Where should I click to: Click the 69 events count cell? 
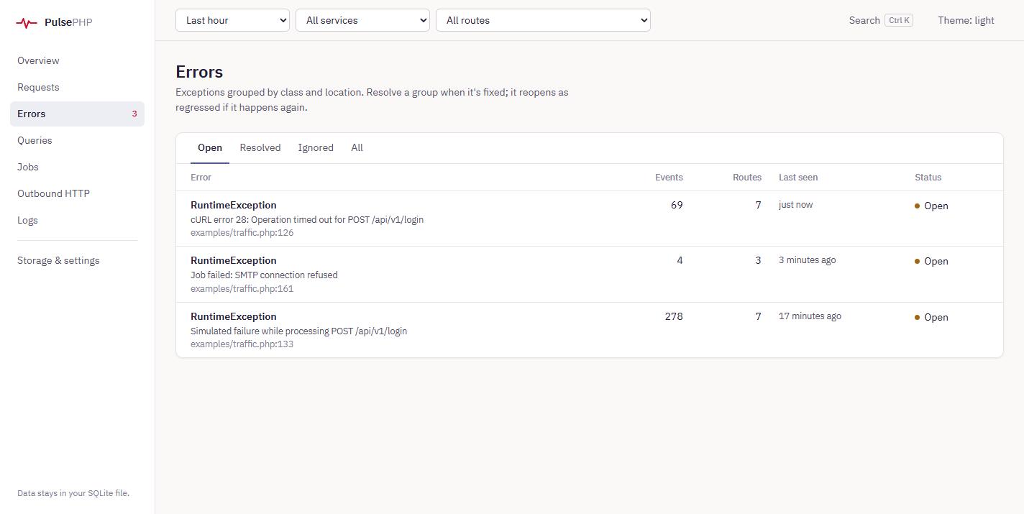677,205
